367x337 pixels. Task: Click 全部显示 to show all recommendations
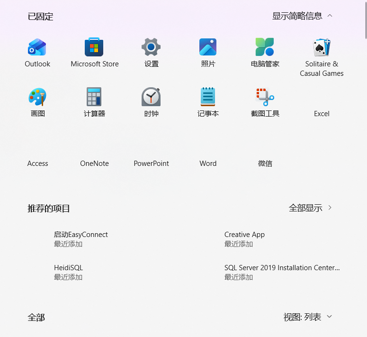pos(310,208)
